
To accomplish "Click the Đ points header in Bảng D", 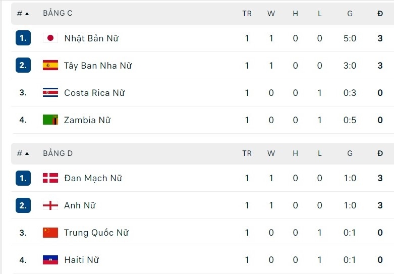I will [380, 153].
